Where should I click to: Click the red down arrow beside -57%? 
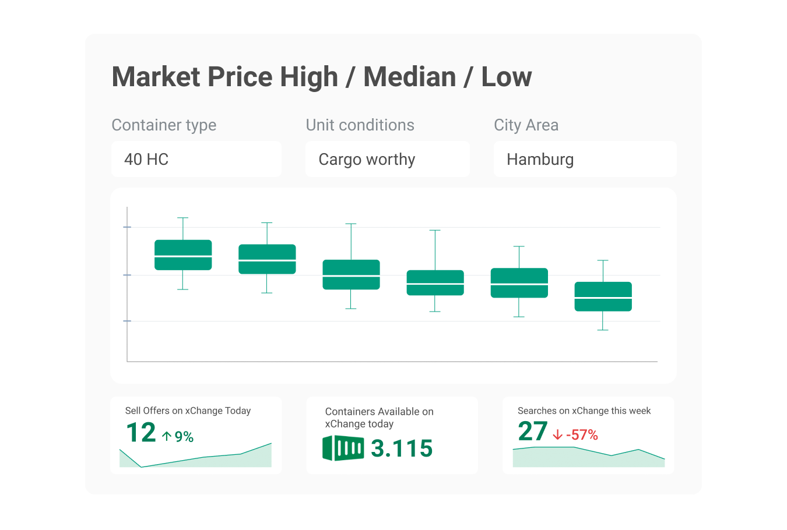coord(557,435)
